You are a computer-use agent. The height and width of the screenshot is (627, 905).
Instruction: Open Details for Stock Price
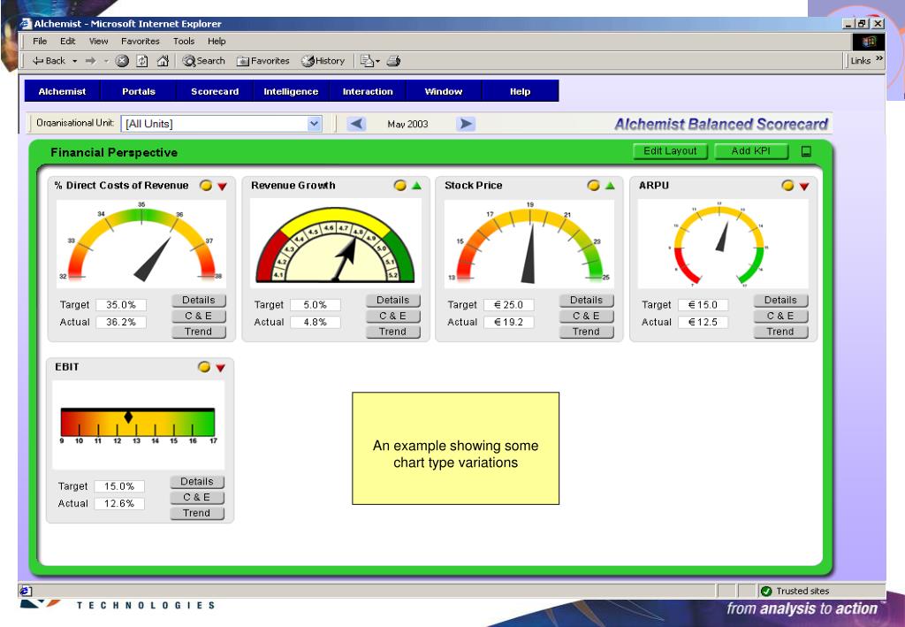[586, 300]
